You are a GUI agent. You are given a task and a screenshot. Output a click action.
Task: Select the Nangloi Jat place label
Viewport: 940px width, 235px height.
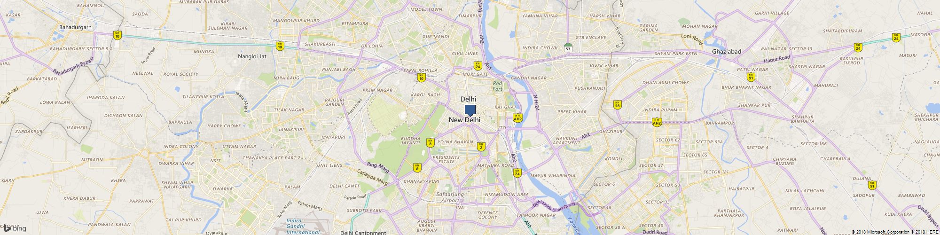pos(252,56)
